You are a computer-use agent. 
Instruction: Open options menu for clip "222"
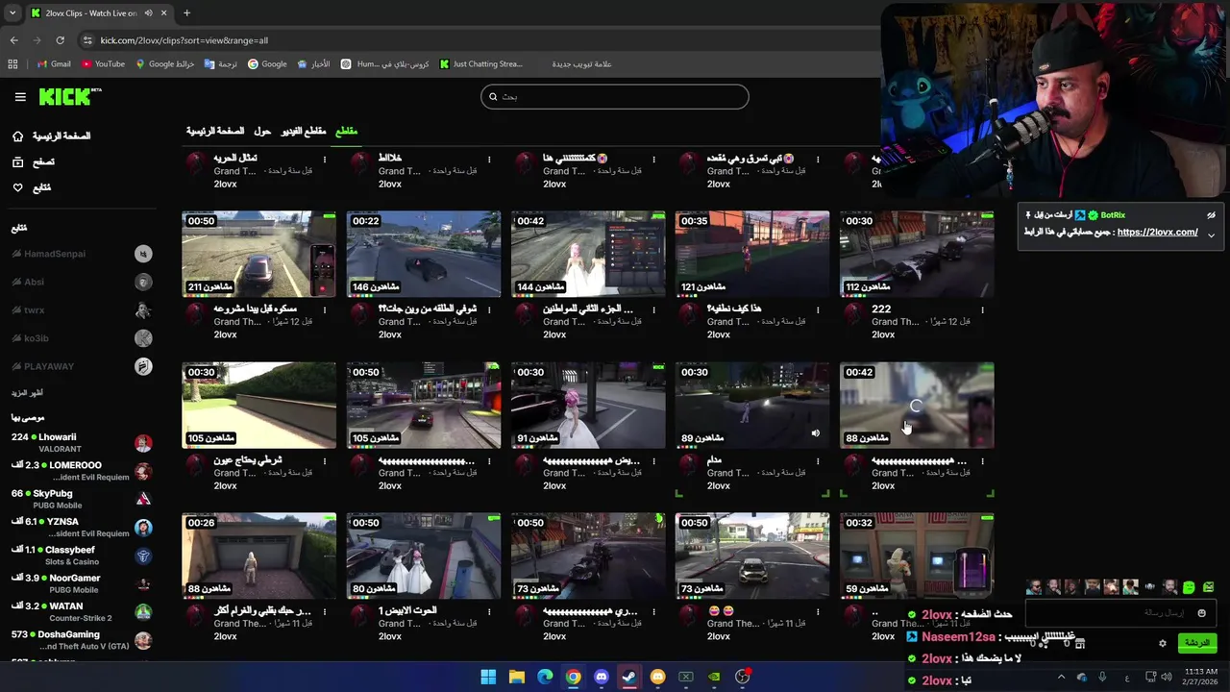point(982,309)
